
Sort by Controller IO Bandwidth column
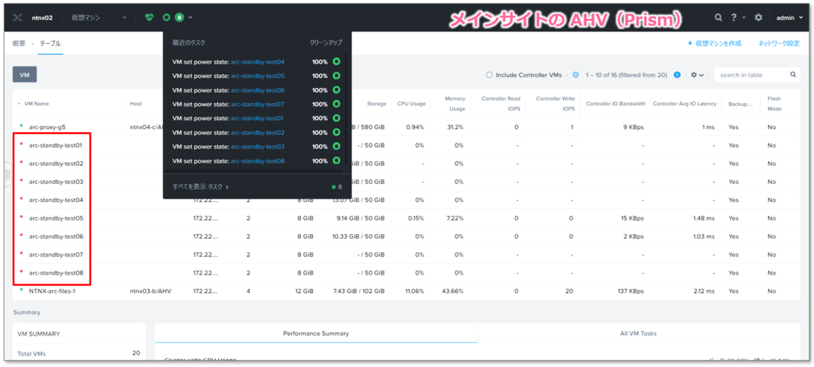pyautogui.click(x=616, y=104)
